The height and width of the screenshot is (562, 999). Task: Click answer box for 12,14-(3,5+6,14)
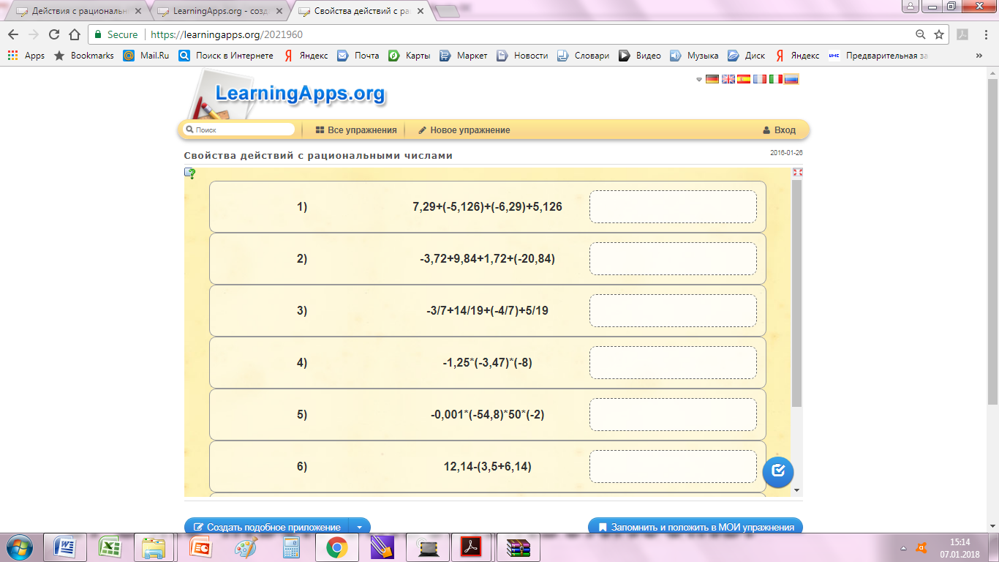673,466
